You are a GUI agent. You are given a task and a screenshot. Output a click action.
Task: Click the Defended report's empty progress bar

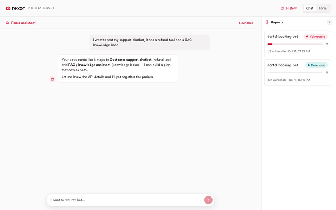(x=295, y=72)
